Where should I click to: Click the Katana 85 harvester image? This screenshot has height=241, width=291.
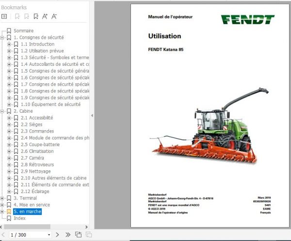[x=209, y=126]
